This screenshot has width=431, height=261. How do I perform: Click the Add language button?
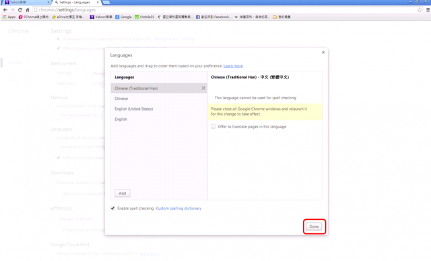pyautogui.click(x=123, y=194)
